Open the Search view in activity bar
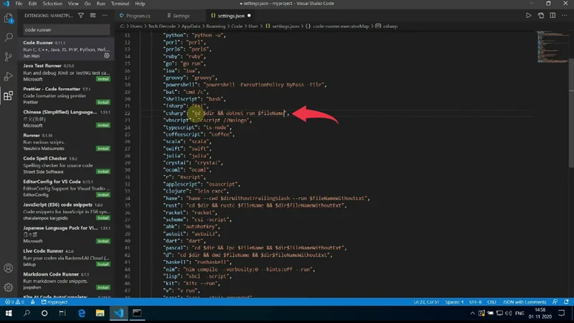 9,37
